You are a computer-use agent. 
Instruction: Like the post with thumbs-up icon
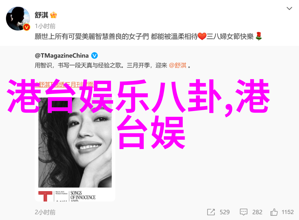coord(274,212)
